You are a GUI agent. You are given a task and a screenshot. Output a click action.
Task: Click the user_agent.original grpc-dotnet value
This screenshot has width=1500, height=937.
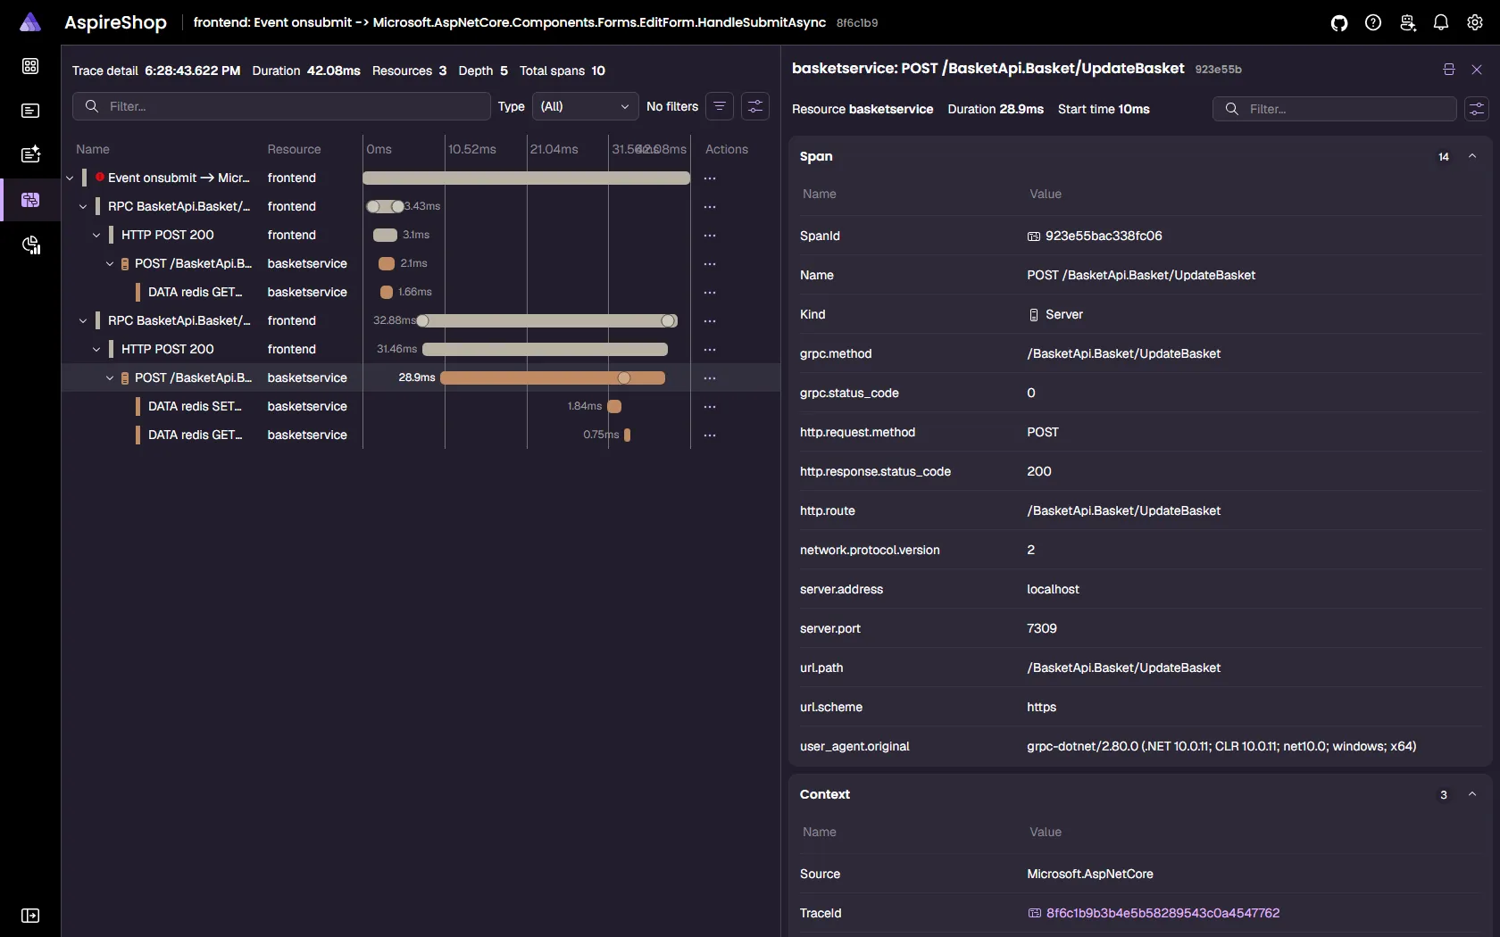tap(1221, 747)
